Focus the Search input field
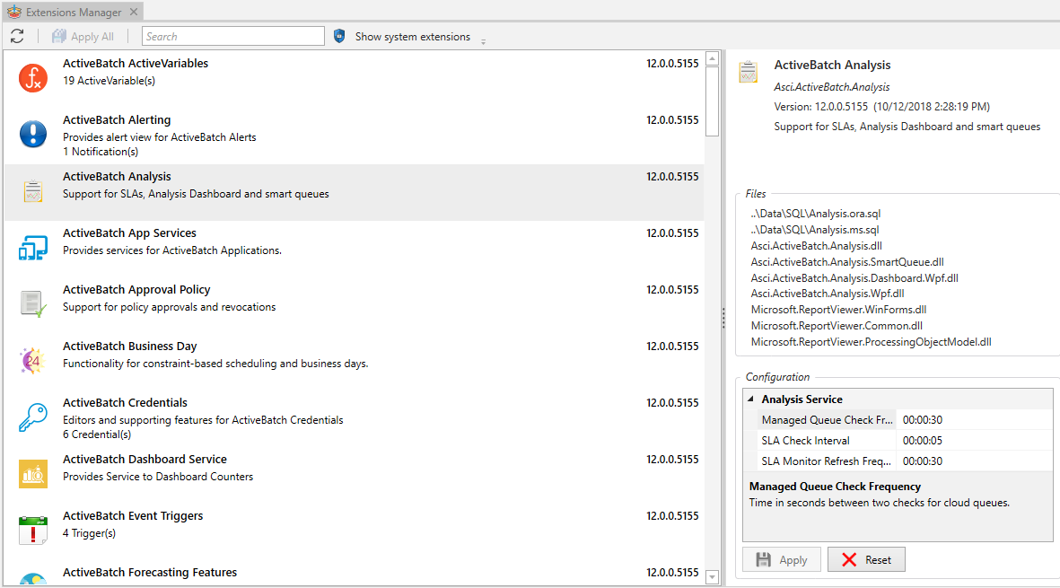 pyautogui.click(x=233, y=37)
